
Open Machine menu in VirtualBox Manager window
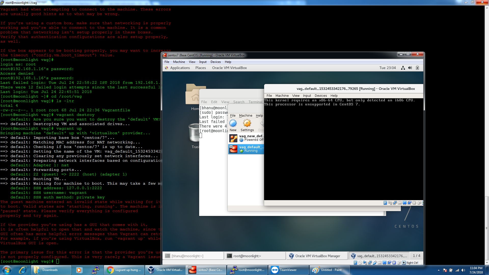point(246,116)
